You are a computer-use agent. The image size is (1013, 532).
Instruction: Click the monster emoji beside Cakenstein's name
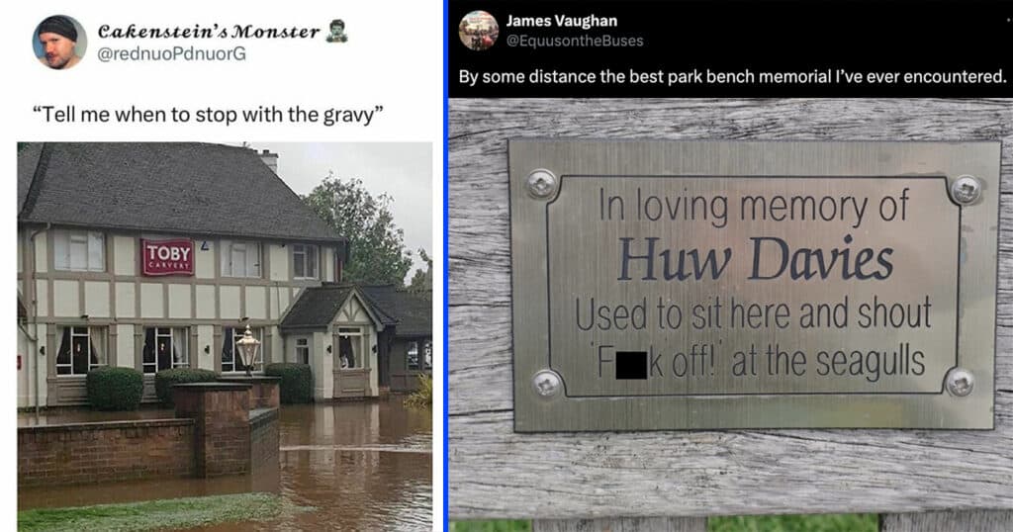point(336,31)
